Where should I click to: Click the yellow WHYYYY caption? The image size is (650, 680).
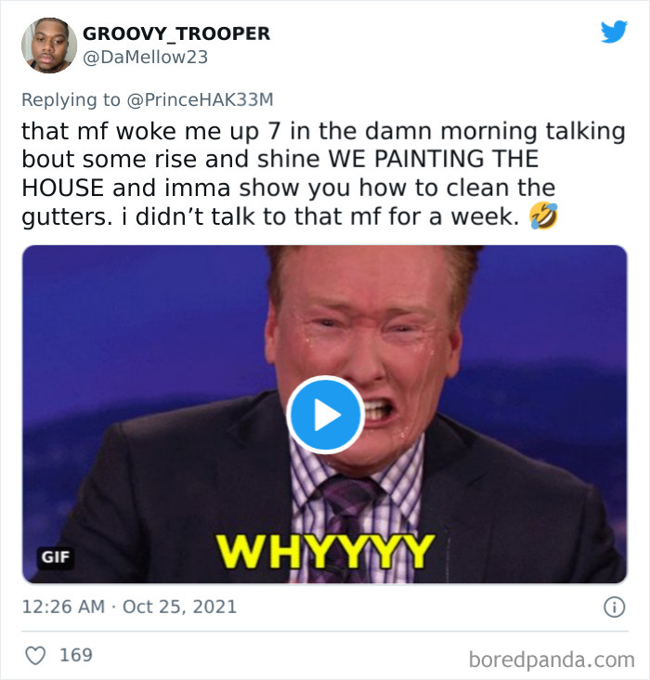pyautogui.click(x=326, y=551)
